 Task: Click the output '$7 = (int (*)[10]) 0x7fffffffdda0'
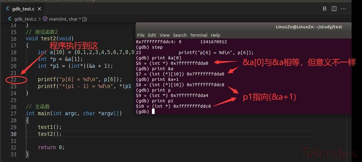click(x=180, y=74)
